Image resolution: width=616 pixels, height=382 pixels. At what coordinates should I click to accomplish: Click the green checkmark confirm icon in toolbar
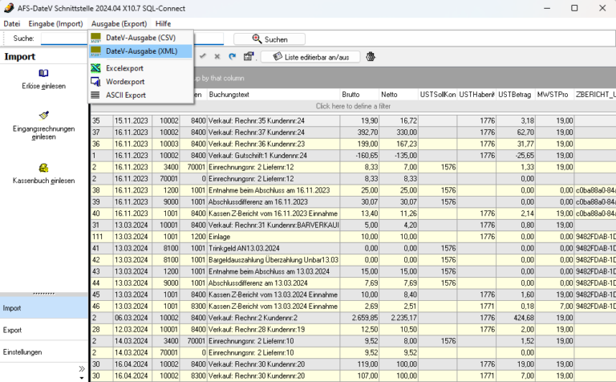click(x=203, y=56)
